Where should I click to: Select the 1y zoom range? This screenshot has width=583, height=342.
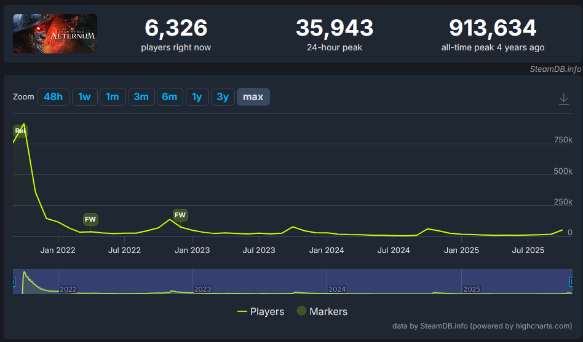coord(197,97)
